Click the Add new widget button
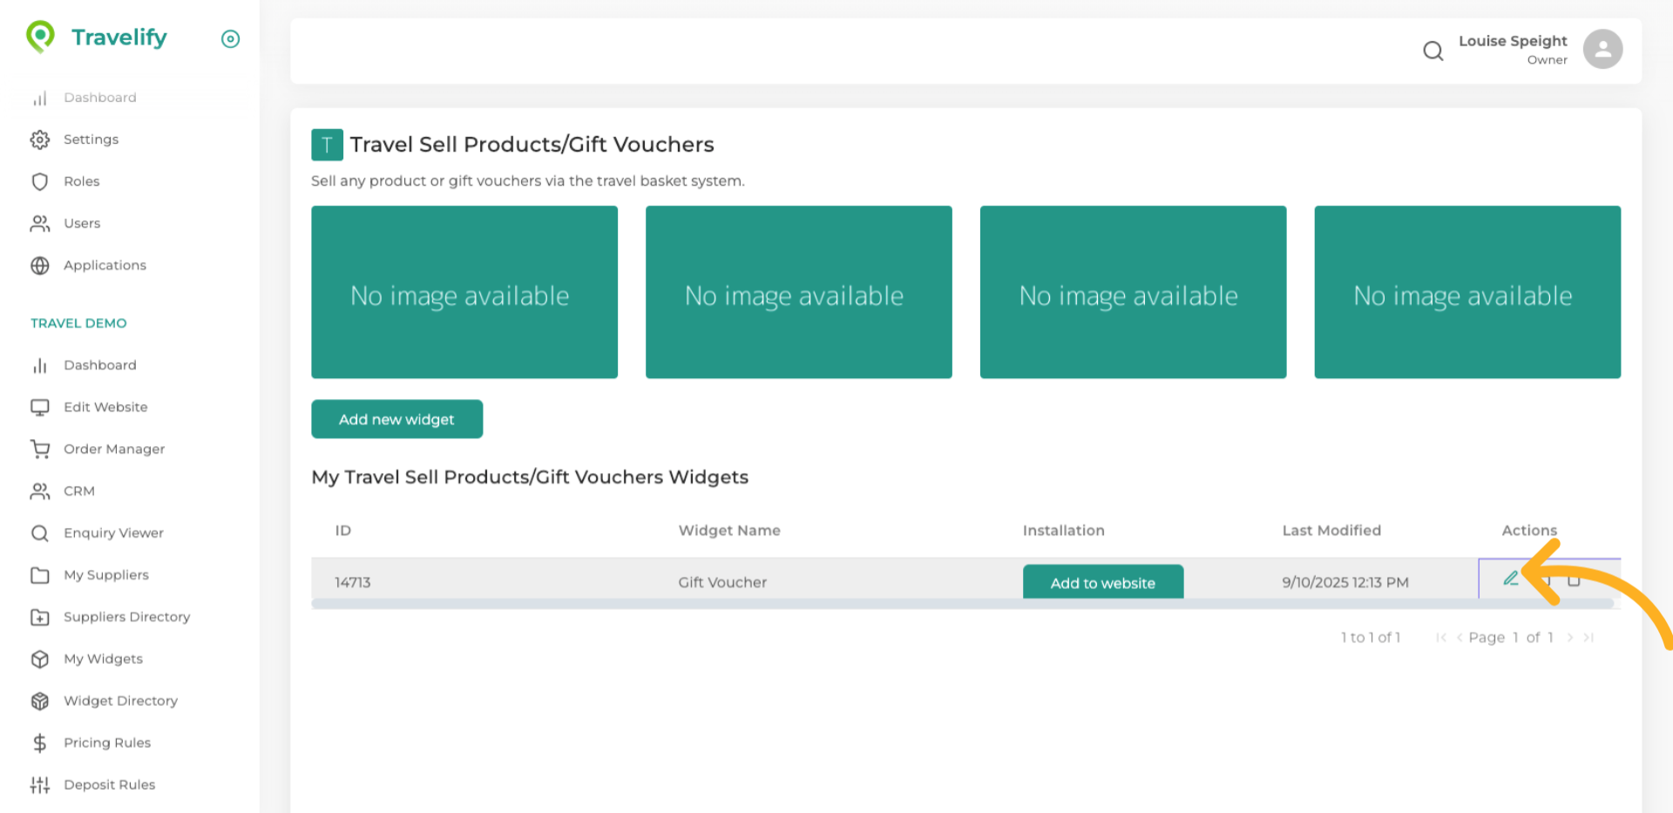The image size is (1673, 813). tap(396, 419)
